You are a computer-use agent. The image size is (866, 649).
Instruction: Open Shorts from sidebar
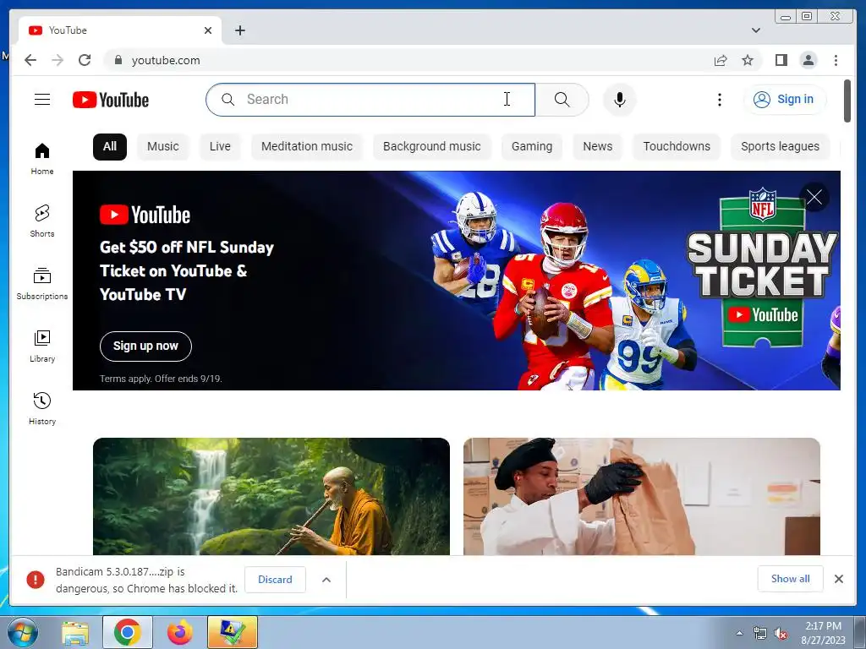pos(42,221)
